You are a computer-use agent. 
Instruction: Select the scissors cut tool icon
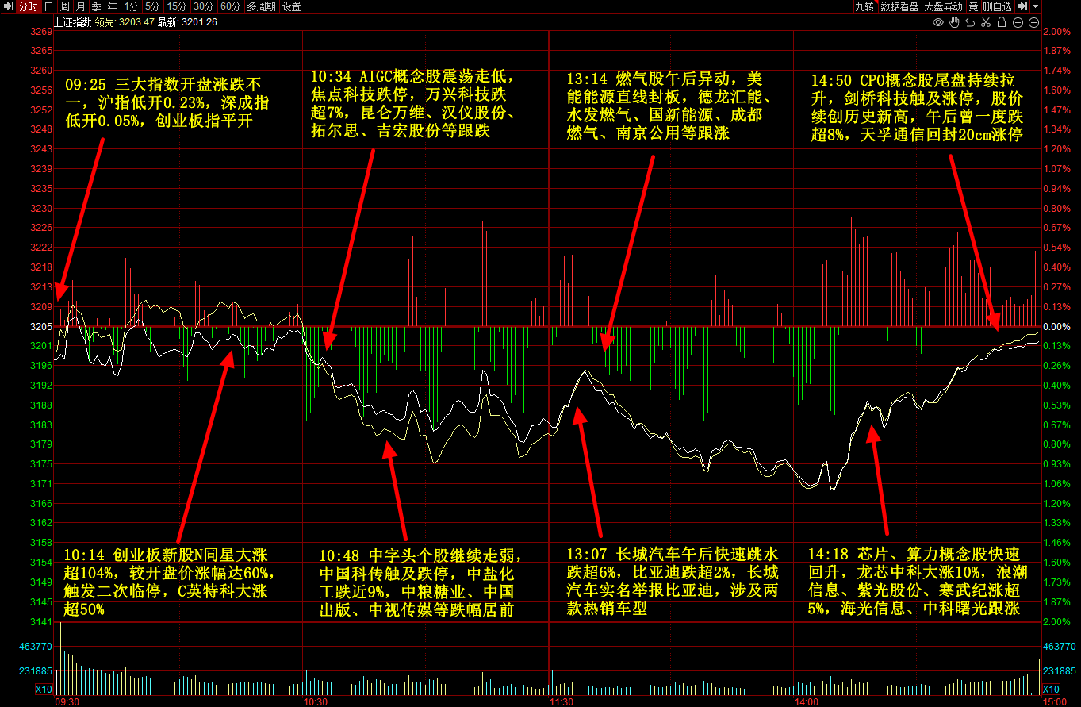(x=987, y=22)
